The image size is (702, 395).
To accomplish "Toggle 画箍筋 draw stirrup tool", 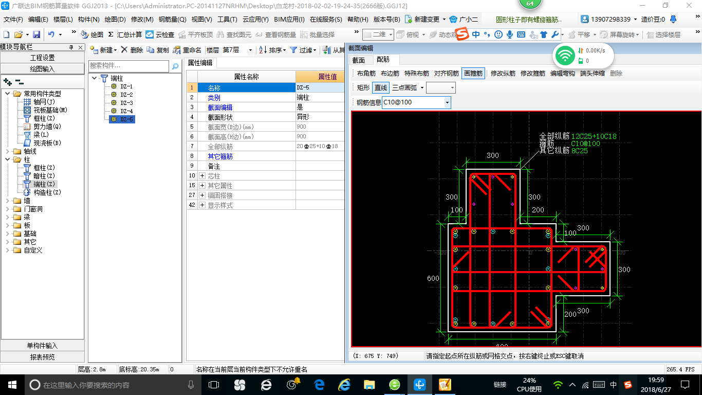I will click(473, 74).
